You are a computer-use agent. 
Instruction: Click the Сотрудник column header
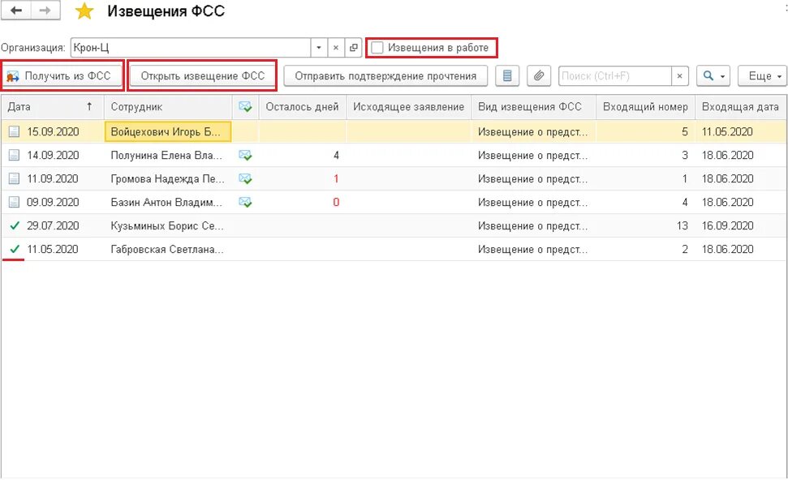[x=168, y=106]
